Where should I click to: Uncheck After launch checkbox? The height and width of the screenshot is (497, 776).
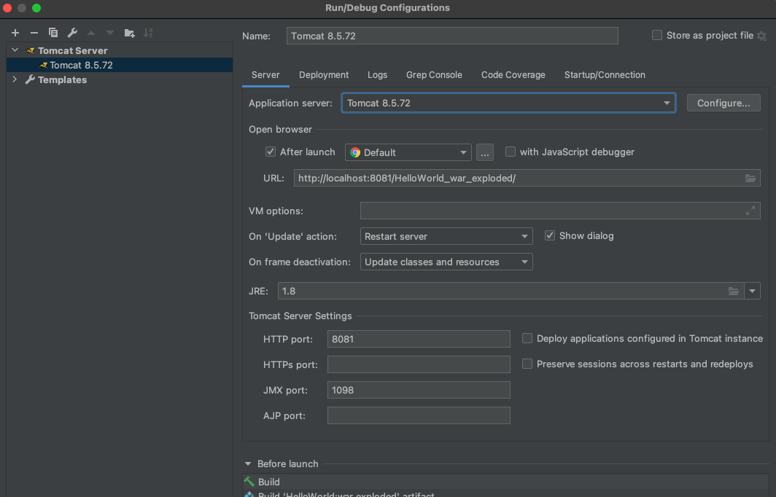pos(270,152)
